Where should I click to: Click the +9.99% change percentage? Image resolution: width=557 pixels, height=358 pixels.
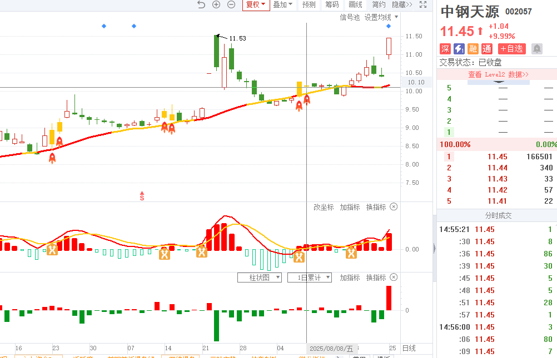[x=501, y=36]
